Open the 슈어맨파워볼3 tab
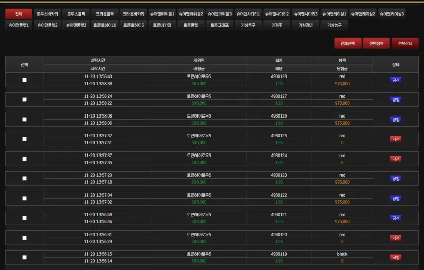 (219, 14)
